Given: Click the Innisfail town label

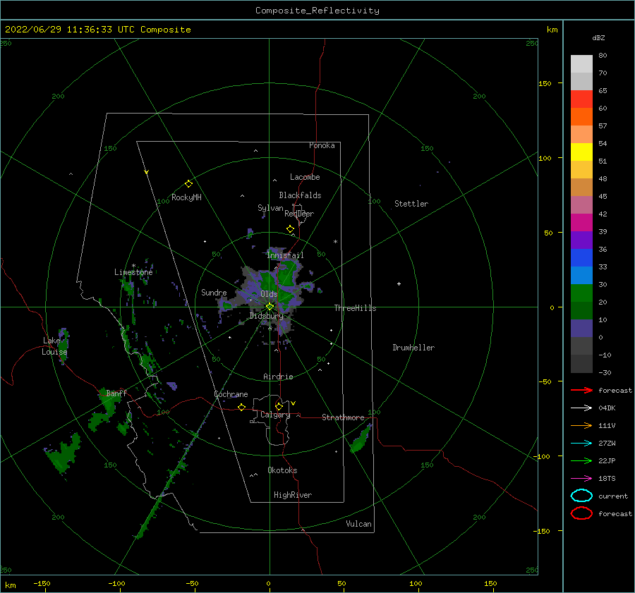Looking at the screenshot, I should pos(285,255).
